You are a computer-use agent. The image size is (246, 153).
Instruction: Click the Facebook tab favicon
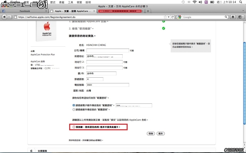(3, 11)
